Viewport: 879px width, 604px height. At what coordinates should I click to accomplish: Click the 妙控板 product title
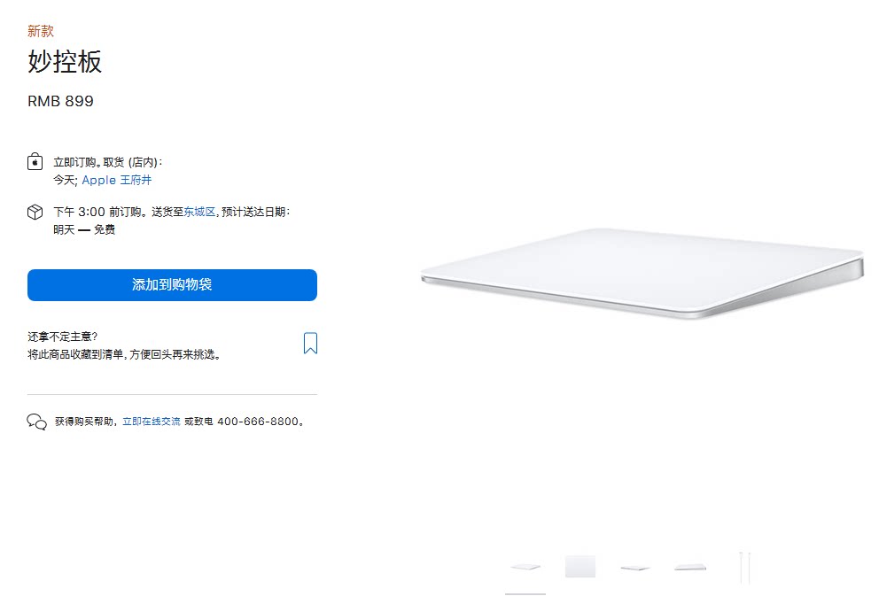65,61
